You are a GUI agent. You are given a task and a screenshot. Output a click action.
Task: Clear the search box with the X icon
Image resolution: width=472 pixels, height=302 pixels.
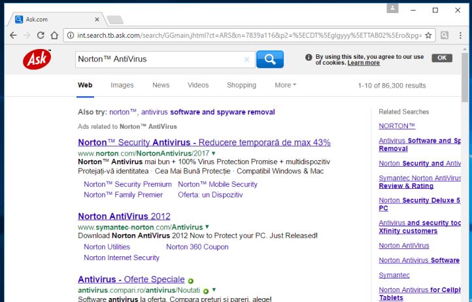point(246,59)
